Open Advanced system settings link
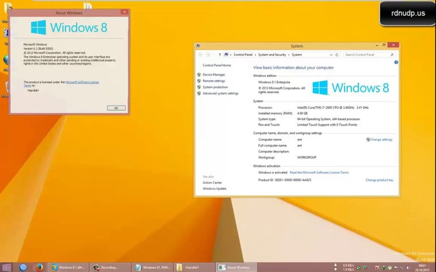This screenshot has width=436, height=272. click(220, 93)
